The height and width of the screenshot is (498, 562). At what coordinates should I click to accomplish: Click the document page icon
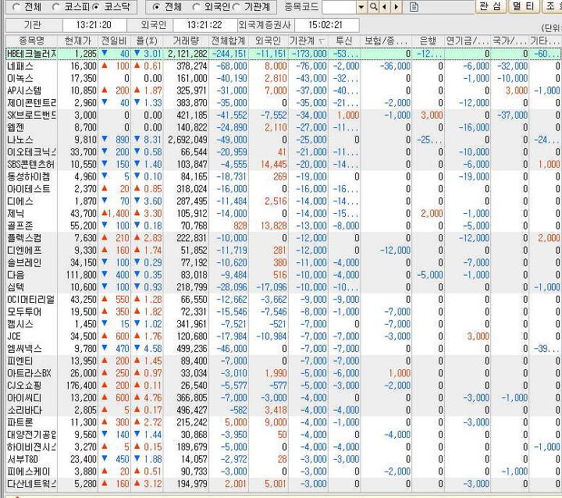coord(414,7)
